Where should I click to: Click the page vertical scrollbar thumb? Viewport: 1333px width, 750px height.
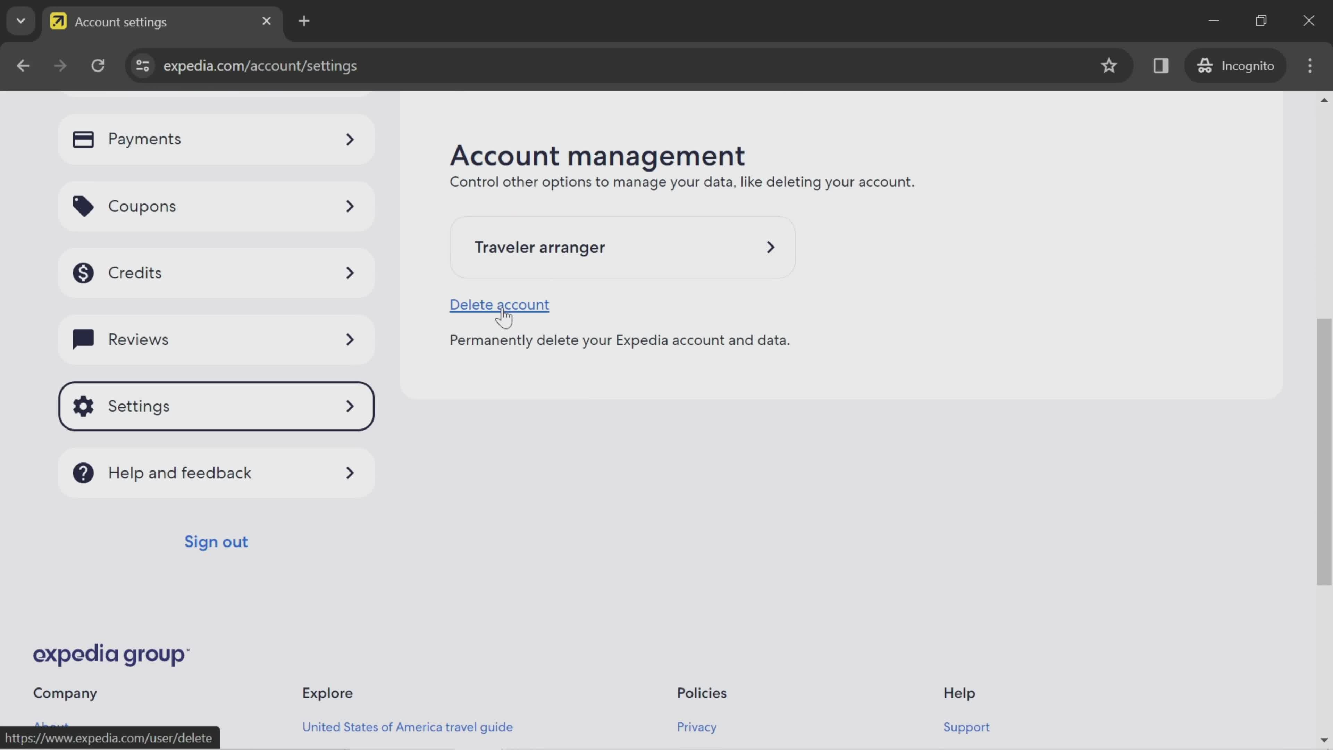click(x=1324, y=452)
